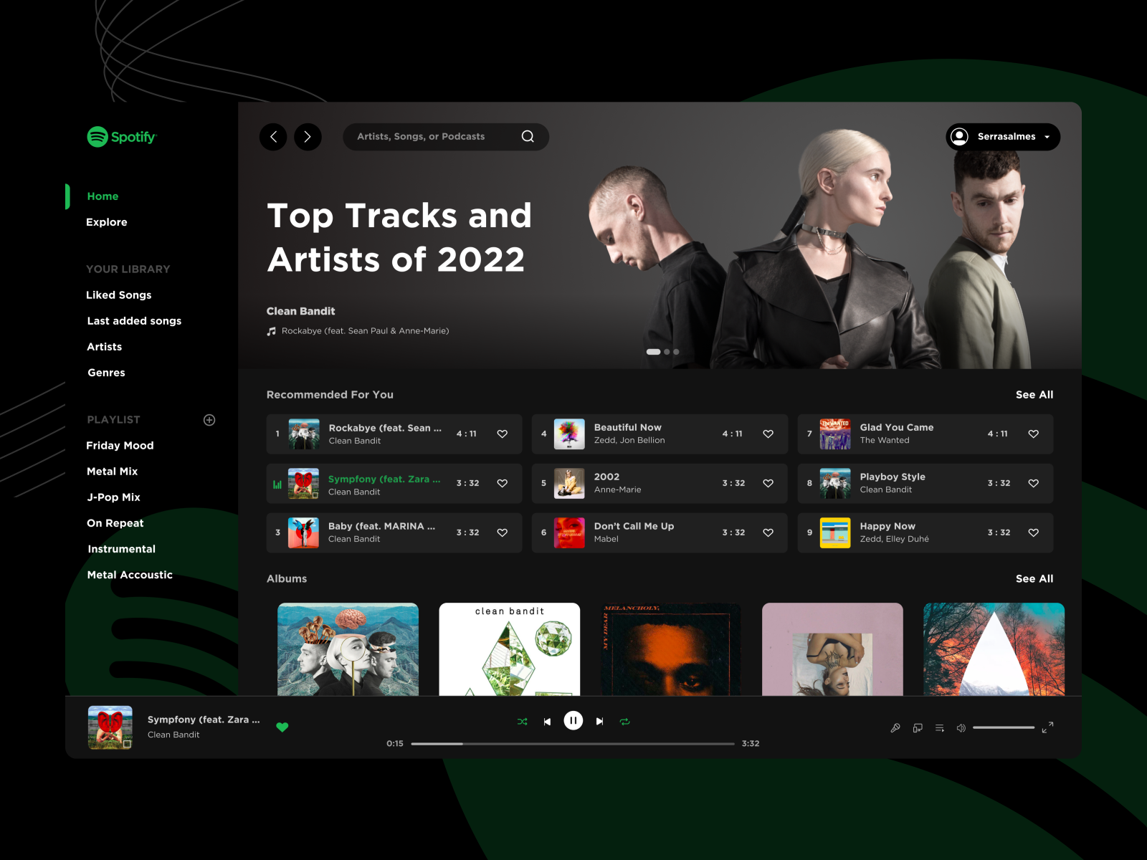Pause the current song
1147x860 pixels.
click(573, 720)
